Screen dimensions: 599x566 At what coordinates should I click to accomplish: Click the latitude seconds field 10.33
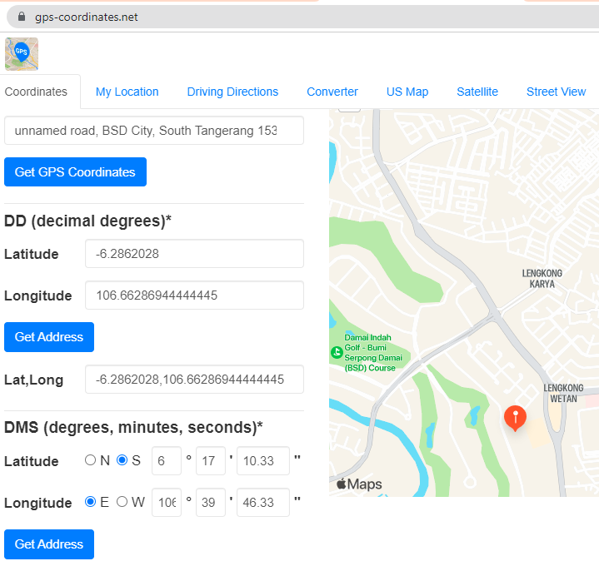(x=263, y=460)
